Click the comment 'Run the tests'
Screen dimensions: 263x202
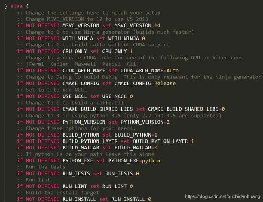point(41,167)
